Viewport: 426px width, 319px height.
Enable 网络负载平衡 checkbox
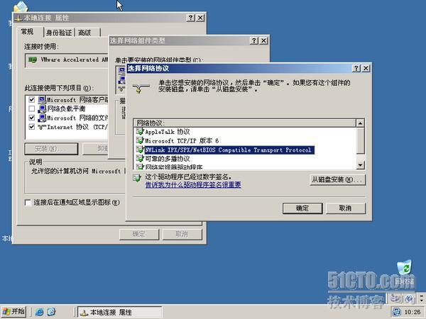[x=32, y=108]
